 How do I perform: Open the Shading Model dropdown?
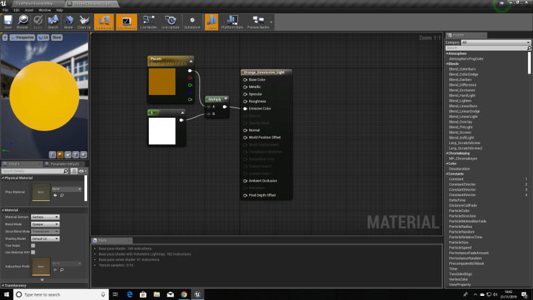45,238
